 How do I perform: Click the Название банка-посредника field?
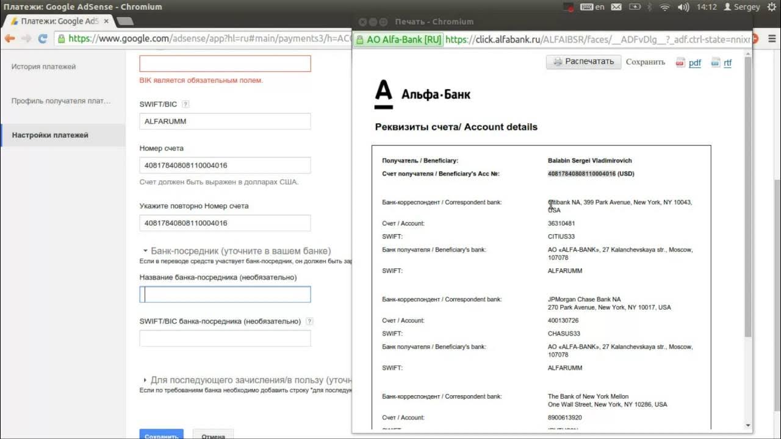click(x=225, y=294)
